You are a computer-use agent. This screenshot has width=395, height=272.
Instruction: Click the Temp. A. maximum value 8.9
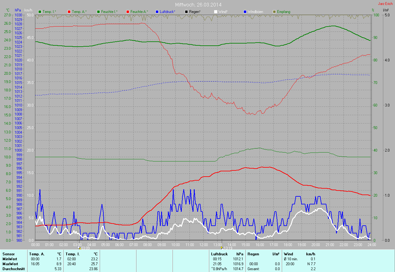click(x=59, y=264)
